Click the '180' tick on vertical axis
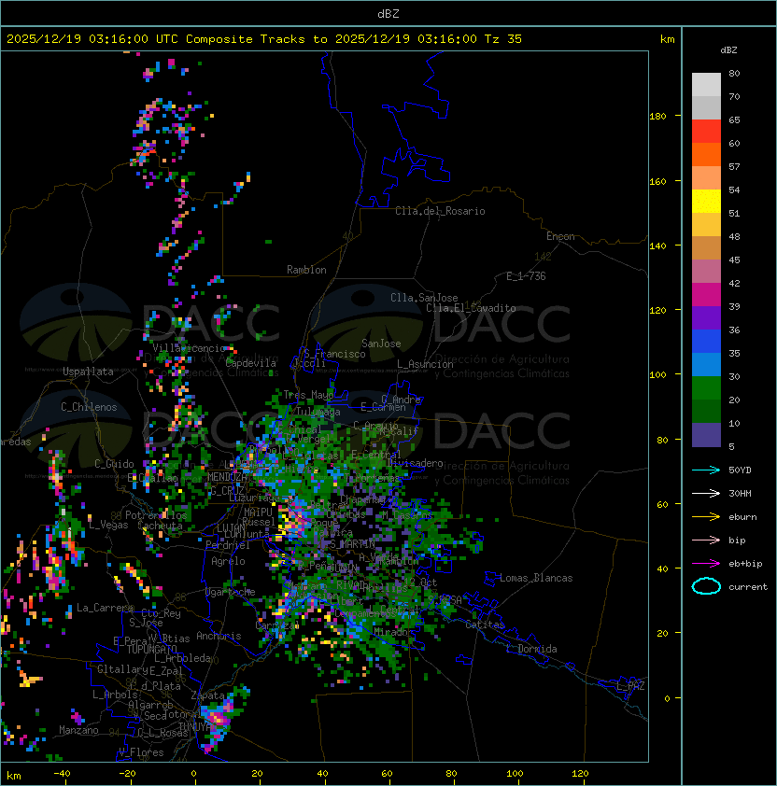Screen dimensions: 777x786 [657, 117]
